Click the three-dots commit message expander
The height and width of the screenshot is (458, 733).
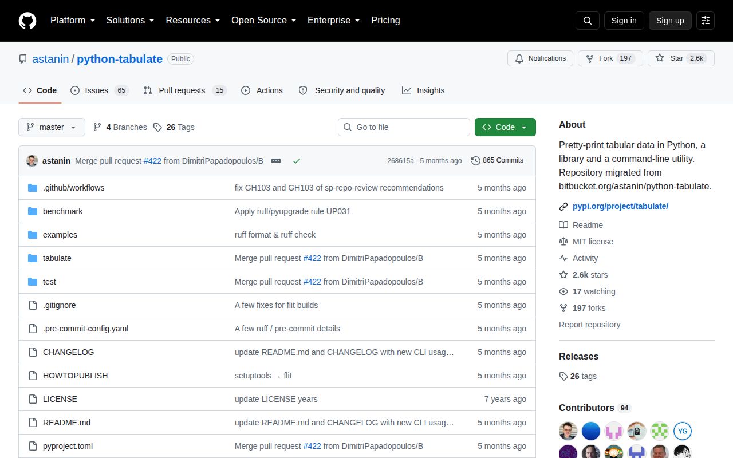(276, 161)
